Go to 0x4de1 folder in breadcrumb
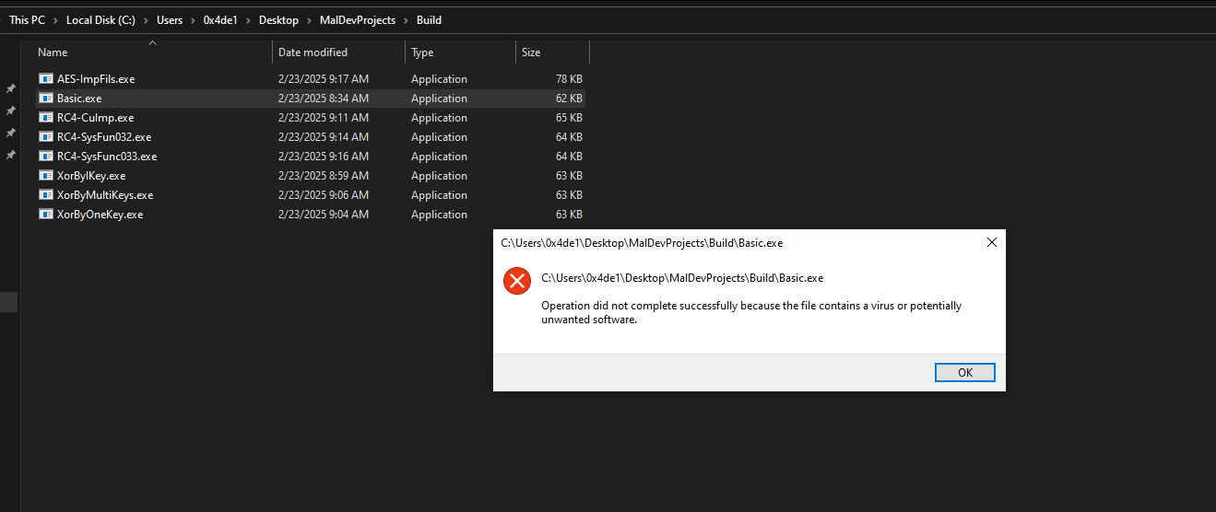 pyautogui.click(x=221, y=20)
